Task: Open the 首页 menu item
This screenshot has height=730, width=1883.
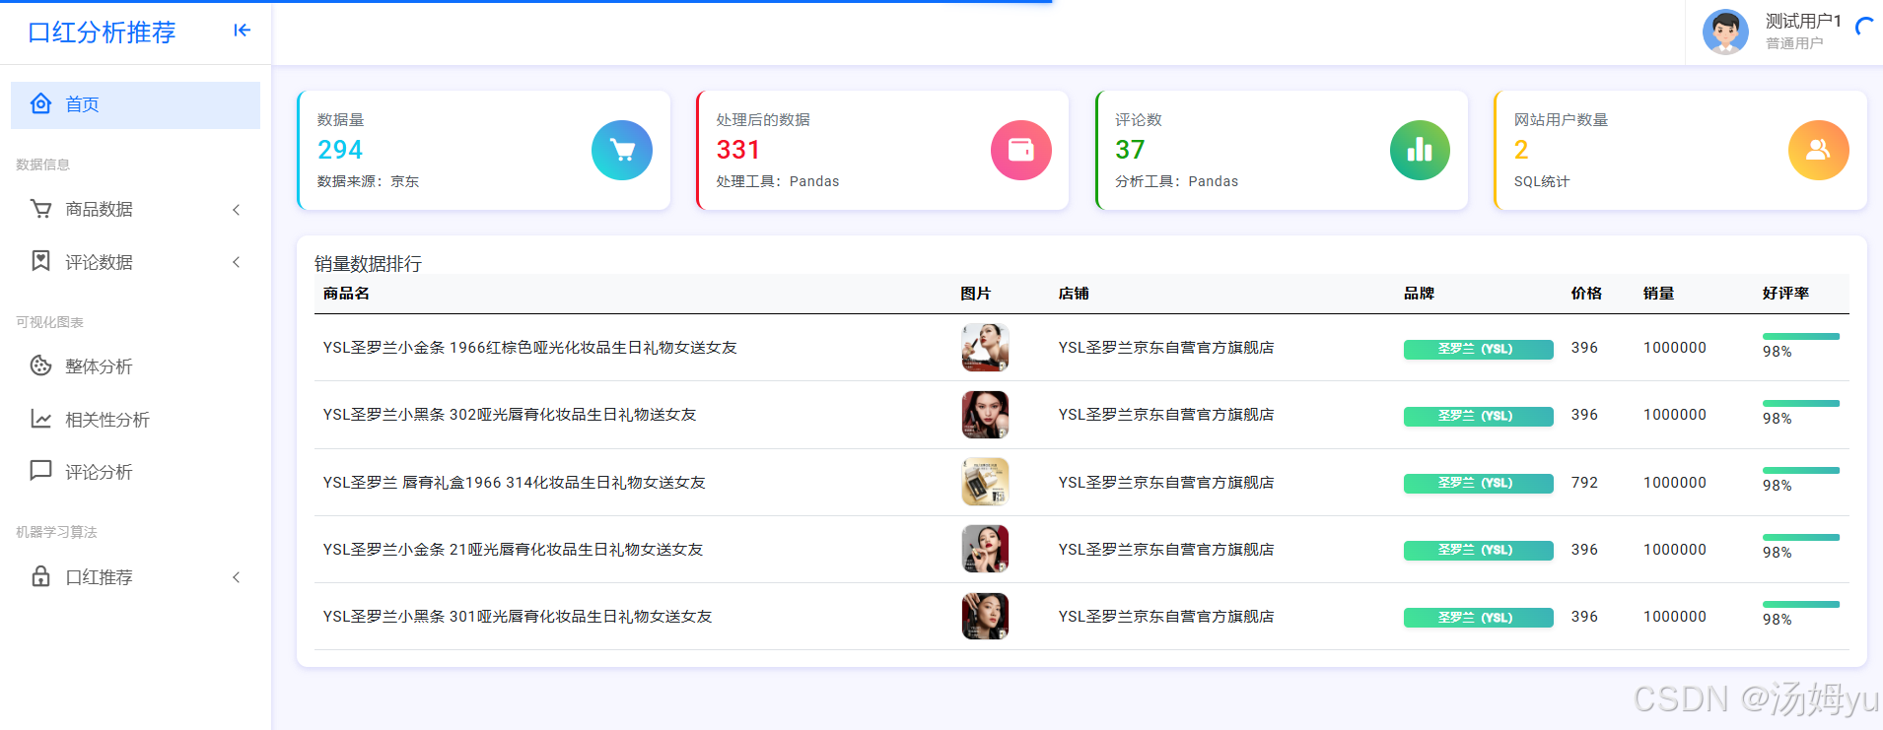Action: [135, 104]
